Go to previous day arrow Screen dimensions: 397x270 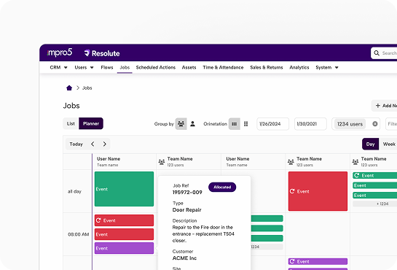[93, 144]
